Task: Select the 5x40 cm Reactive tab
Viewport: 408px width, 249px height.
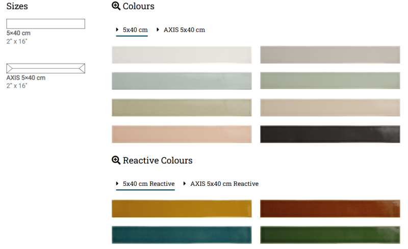Action: (x=148, y=184)
